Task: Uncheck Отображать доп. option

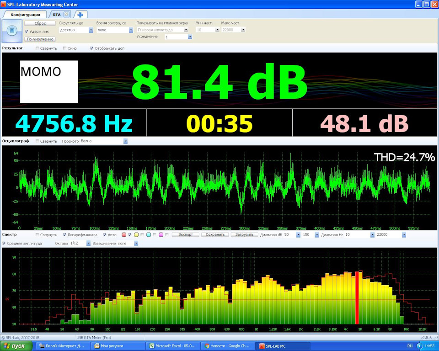Action: [91, 48]
